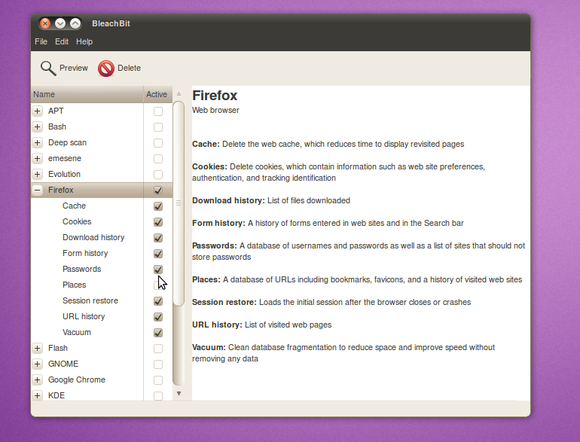
Task: Expand the GNOME node
Action: tap(37, 364)
